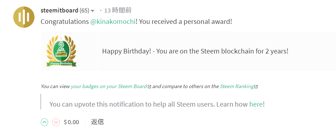
Task: Click the Happy Birthday ribbon on badge
Action: 61,63
